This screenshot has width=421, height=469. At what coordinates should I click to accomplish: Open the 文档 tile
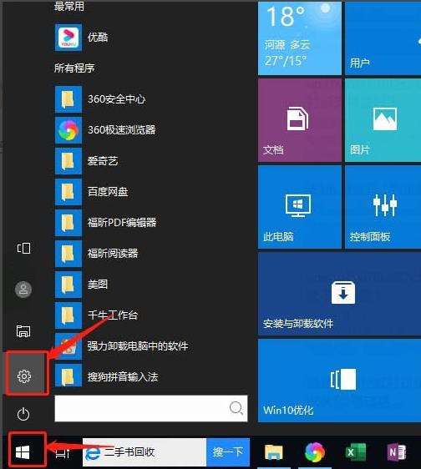(300, 120)
